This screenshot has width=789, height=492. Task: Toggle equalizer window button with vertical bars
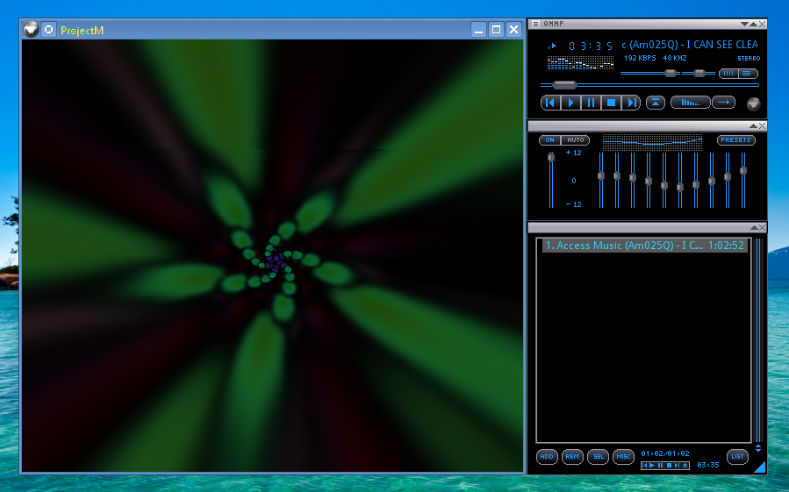click(x=728, y=74)
